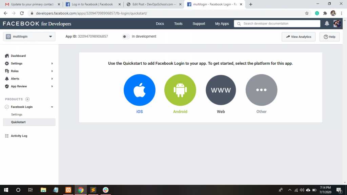Open the Action Center notifications icon
The image size is (347, 195).
point(339,190)
